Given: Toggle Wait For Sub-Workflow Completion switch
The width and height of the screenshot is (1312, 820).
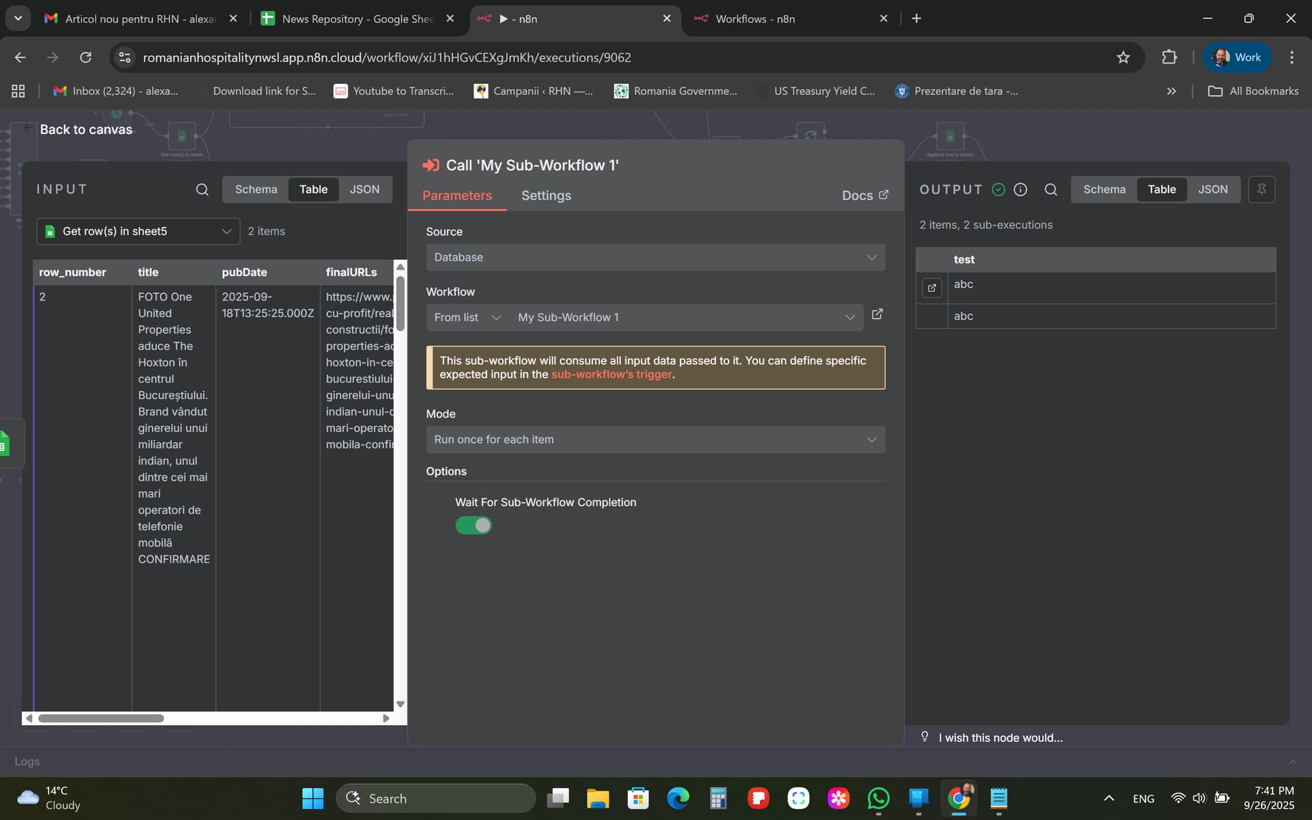Looking at the screenshot, I should tap(474, 525).
